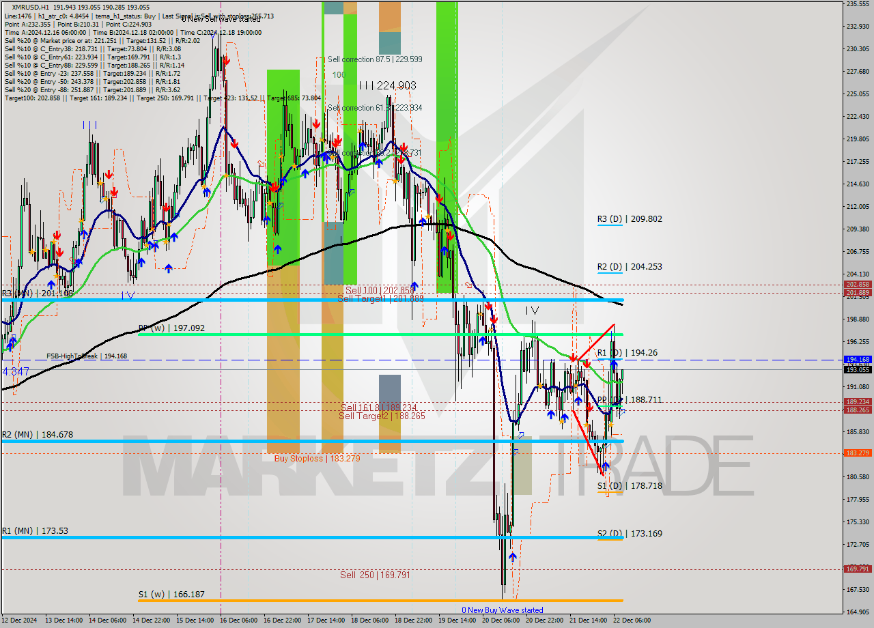The height and width of the screenshot is (628, 874).
Task: Click the black 193.055 current price tag
Action: tap(858, 370)
